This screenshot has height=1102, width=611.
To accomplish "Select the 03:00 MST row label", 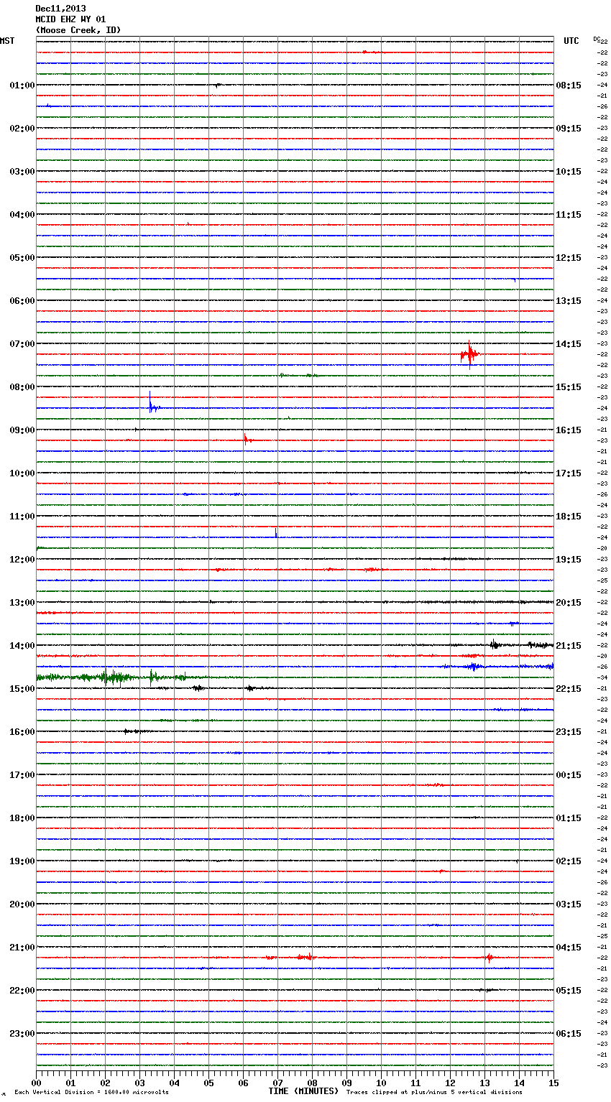I will click(x=22, y=172).
